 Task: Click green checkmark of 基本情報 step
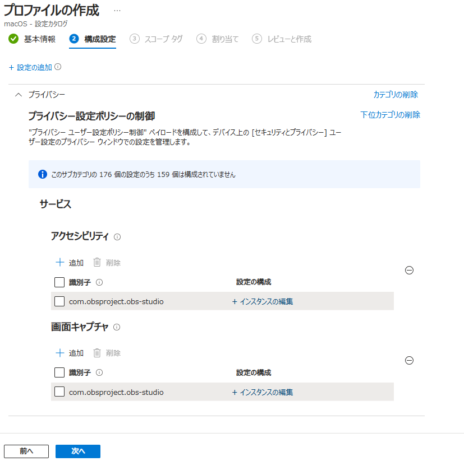pyautogui.click(x=13, y=39)
